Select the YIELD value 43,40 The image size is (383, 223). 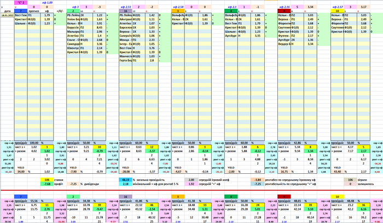pos(337,172)
